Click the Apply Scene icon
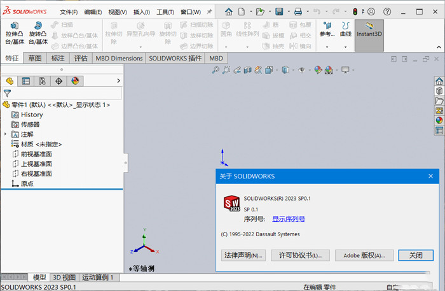Image resolution: width=445 pixels, height=291 pixels. point(329,70)
